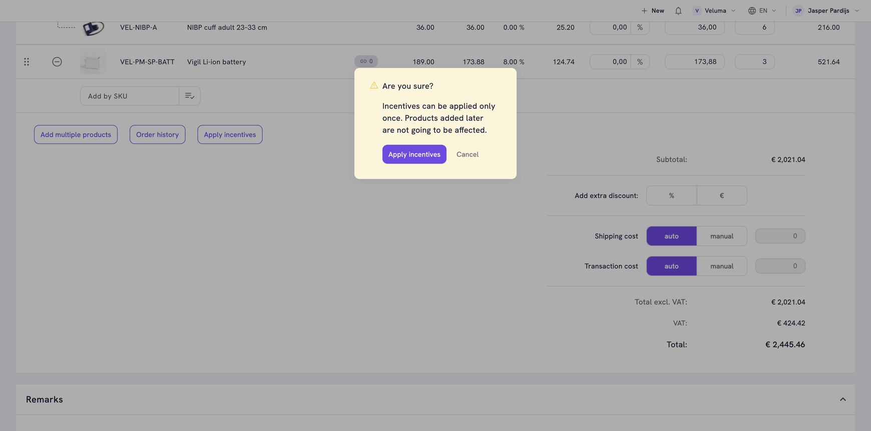Select the VEL-PM-SP-BATT SKU text
Image resolution: width=871 pixels, height=431 pixels.
coord(147,62)
